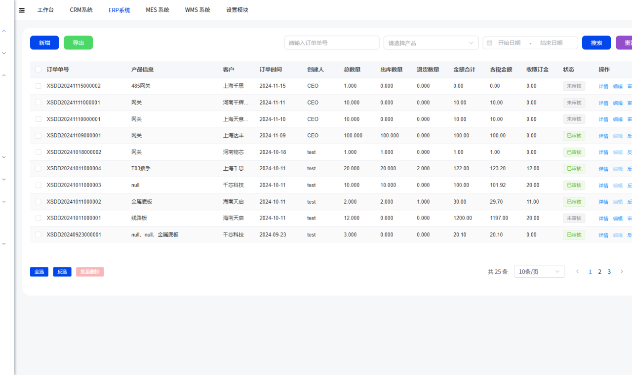Viewport: 632px width, 375px height.
Task: Go to page 2 in pagination
Action: 600,272
